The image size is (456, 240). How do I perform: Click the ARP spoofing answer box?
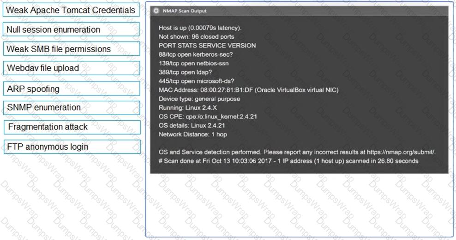pyautogui.click(x=71, y=89)
